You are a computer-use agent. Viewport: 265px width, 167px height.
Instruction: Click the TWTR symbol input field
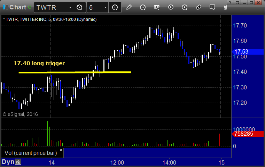coord(52,7)
